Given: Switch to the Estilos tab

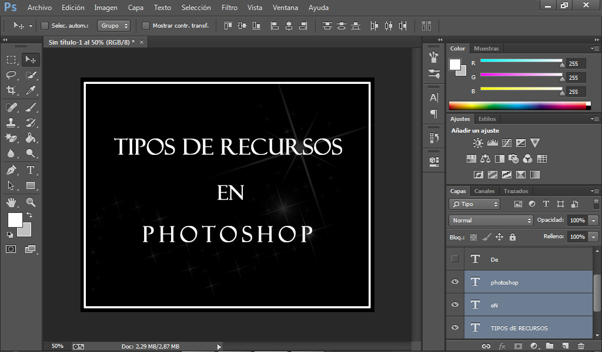Looking at the screenshot, I should click(x=487, y=119).
